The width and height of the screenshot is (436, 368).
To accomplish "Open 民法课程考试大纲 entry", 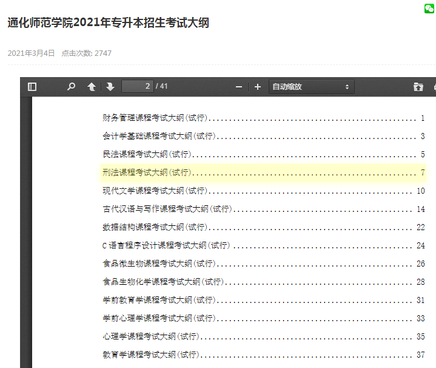I will 264,154.
